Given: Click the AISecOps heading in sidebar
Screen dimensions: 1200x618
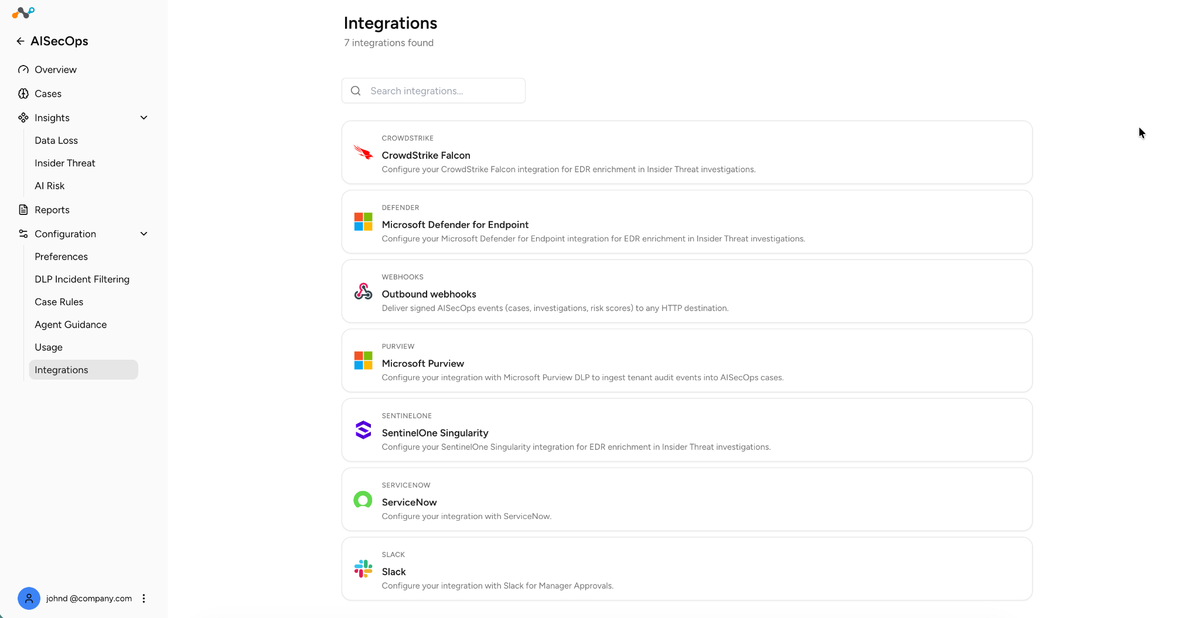Looking at the screenshot, I should click(59, 41).
